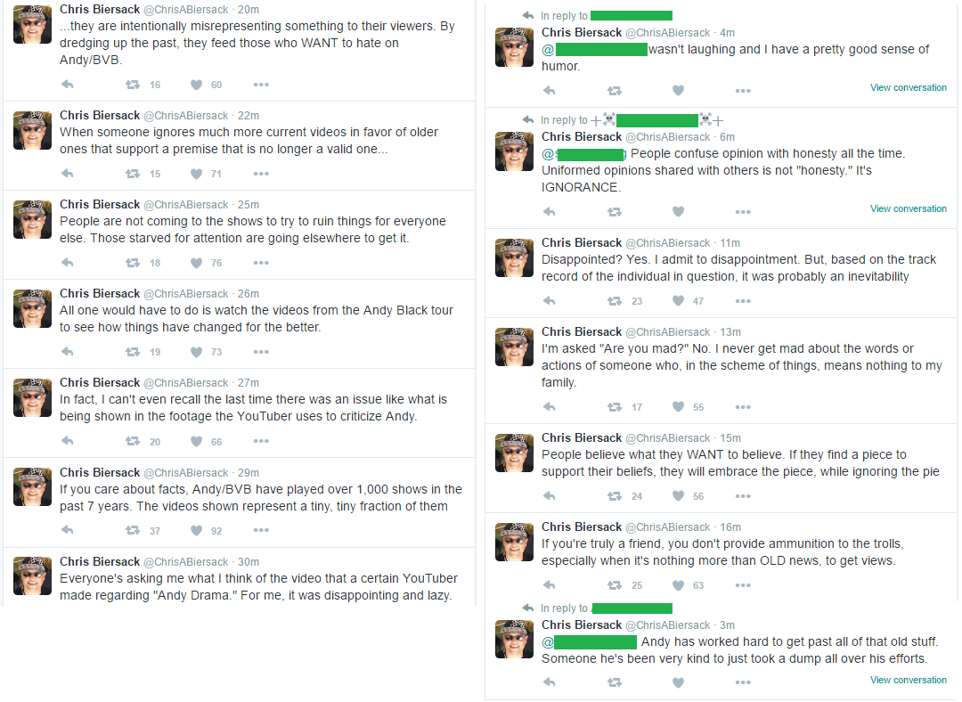The image size is (962, 702).
Task: Open more options on the Andy Black tour tweet
Action: coord(261,352)
